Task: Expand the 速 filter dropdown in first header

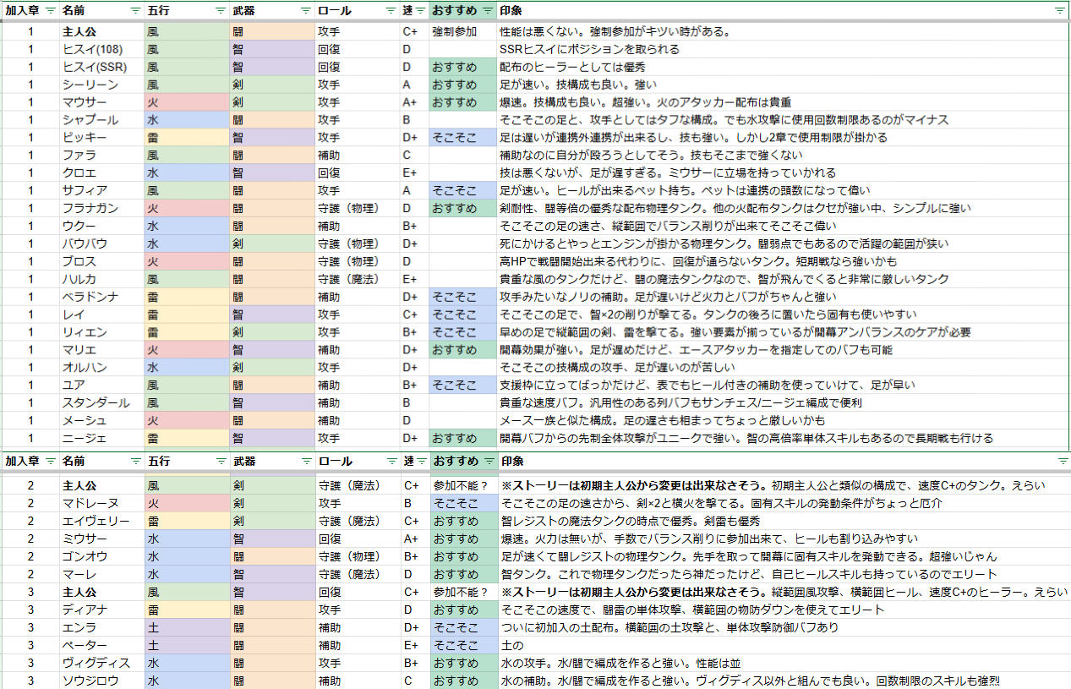Action: click(419, 11)
